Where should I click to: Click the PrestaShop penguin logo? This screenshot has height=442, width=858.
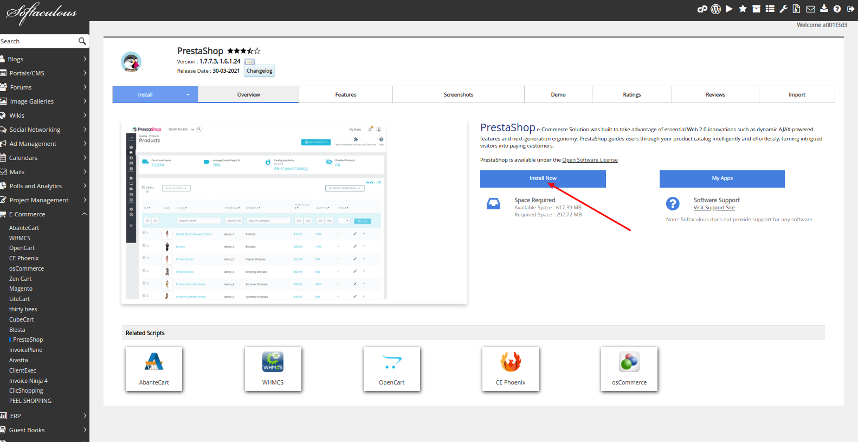(131, 62)
